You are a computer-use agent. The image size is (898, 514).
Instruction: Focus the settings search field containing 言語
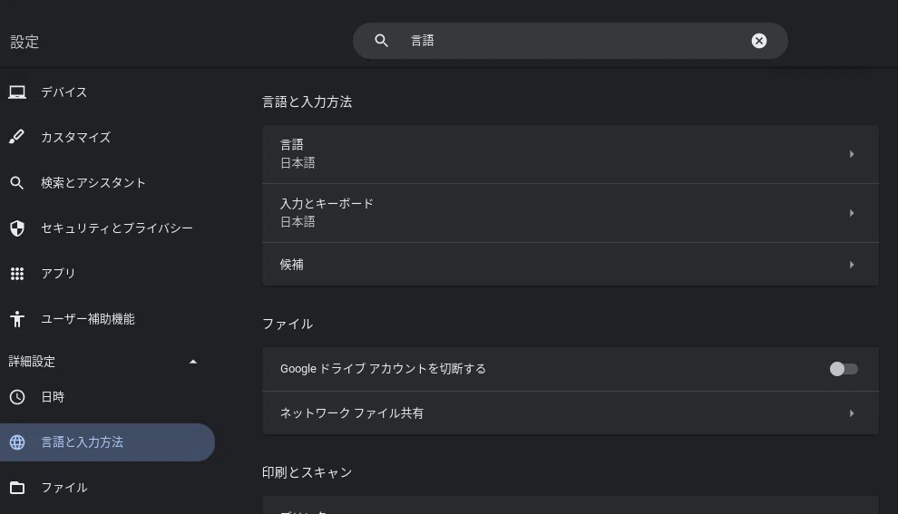tap(571, 41)
